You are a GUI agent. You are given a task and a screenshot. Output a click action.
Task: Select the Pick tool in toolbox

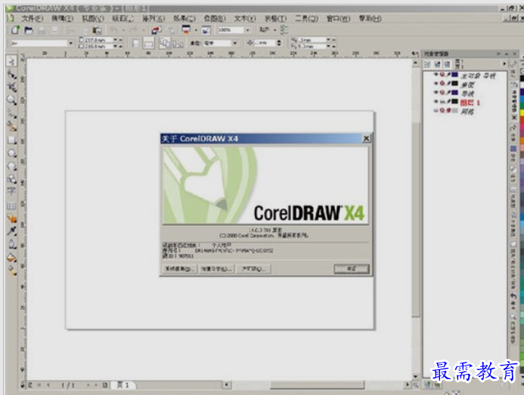(11, 60)
